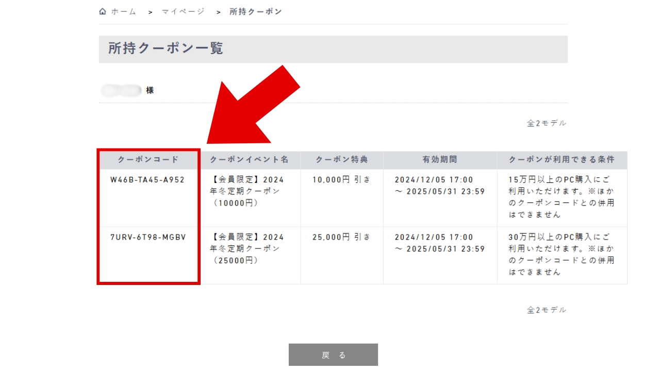660x371 pixels.
Task: Go to マイページ via the breadcrumb
Action: click(183, 11)
